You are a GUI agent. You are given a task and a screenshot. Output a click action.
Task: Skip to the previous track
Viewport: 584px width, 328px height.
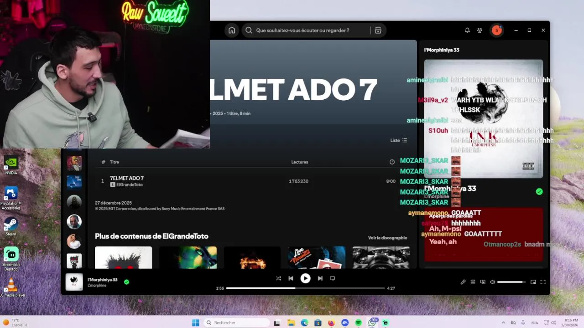[291, 278]
